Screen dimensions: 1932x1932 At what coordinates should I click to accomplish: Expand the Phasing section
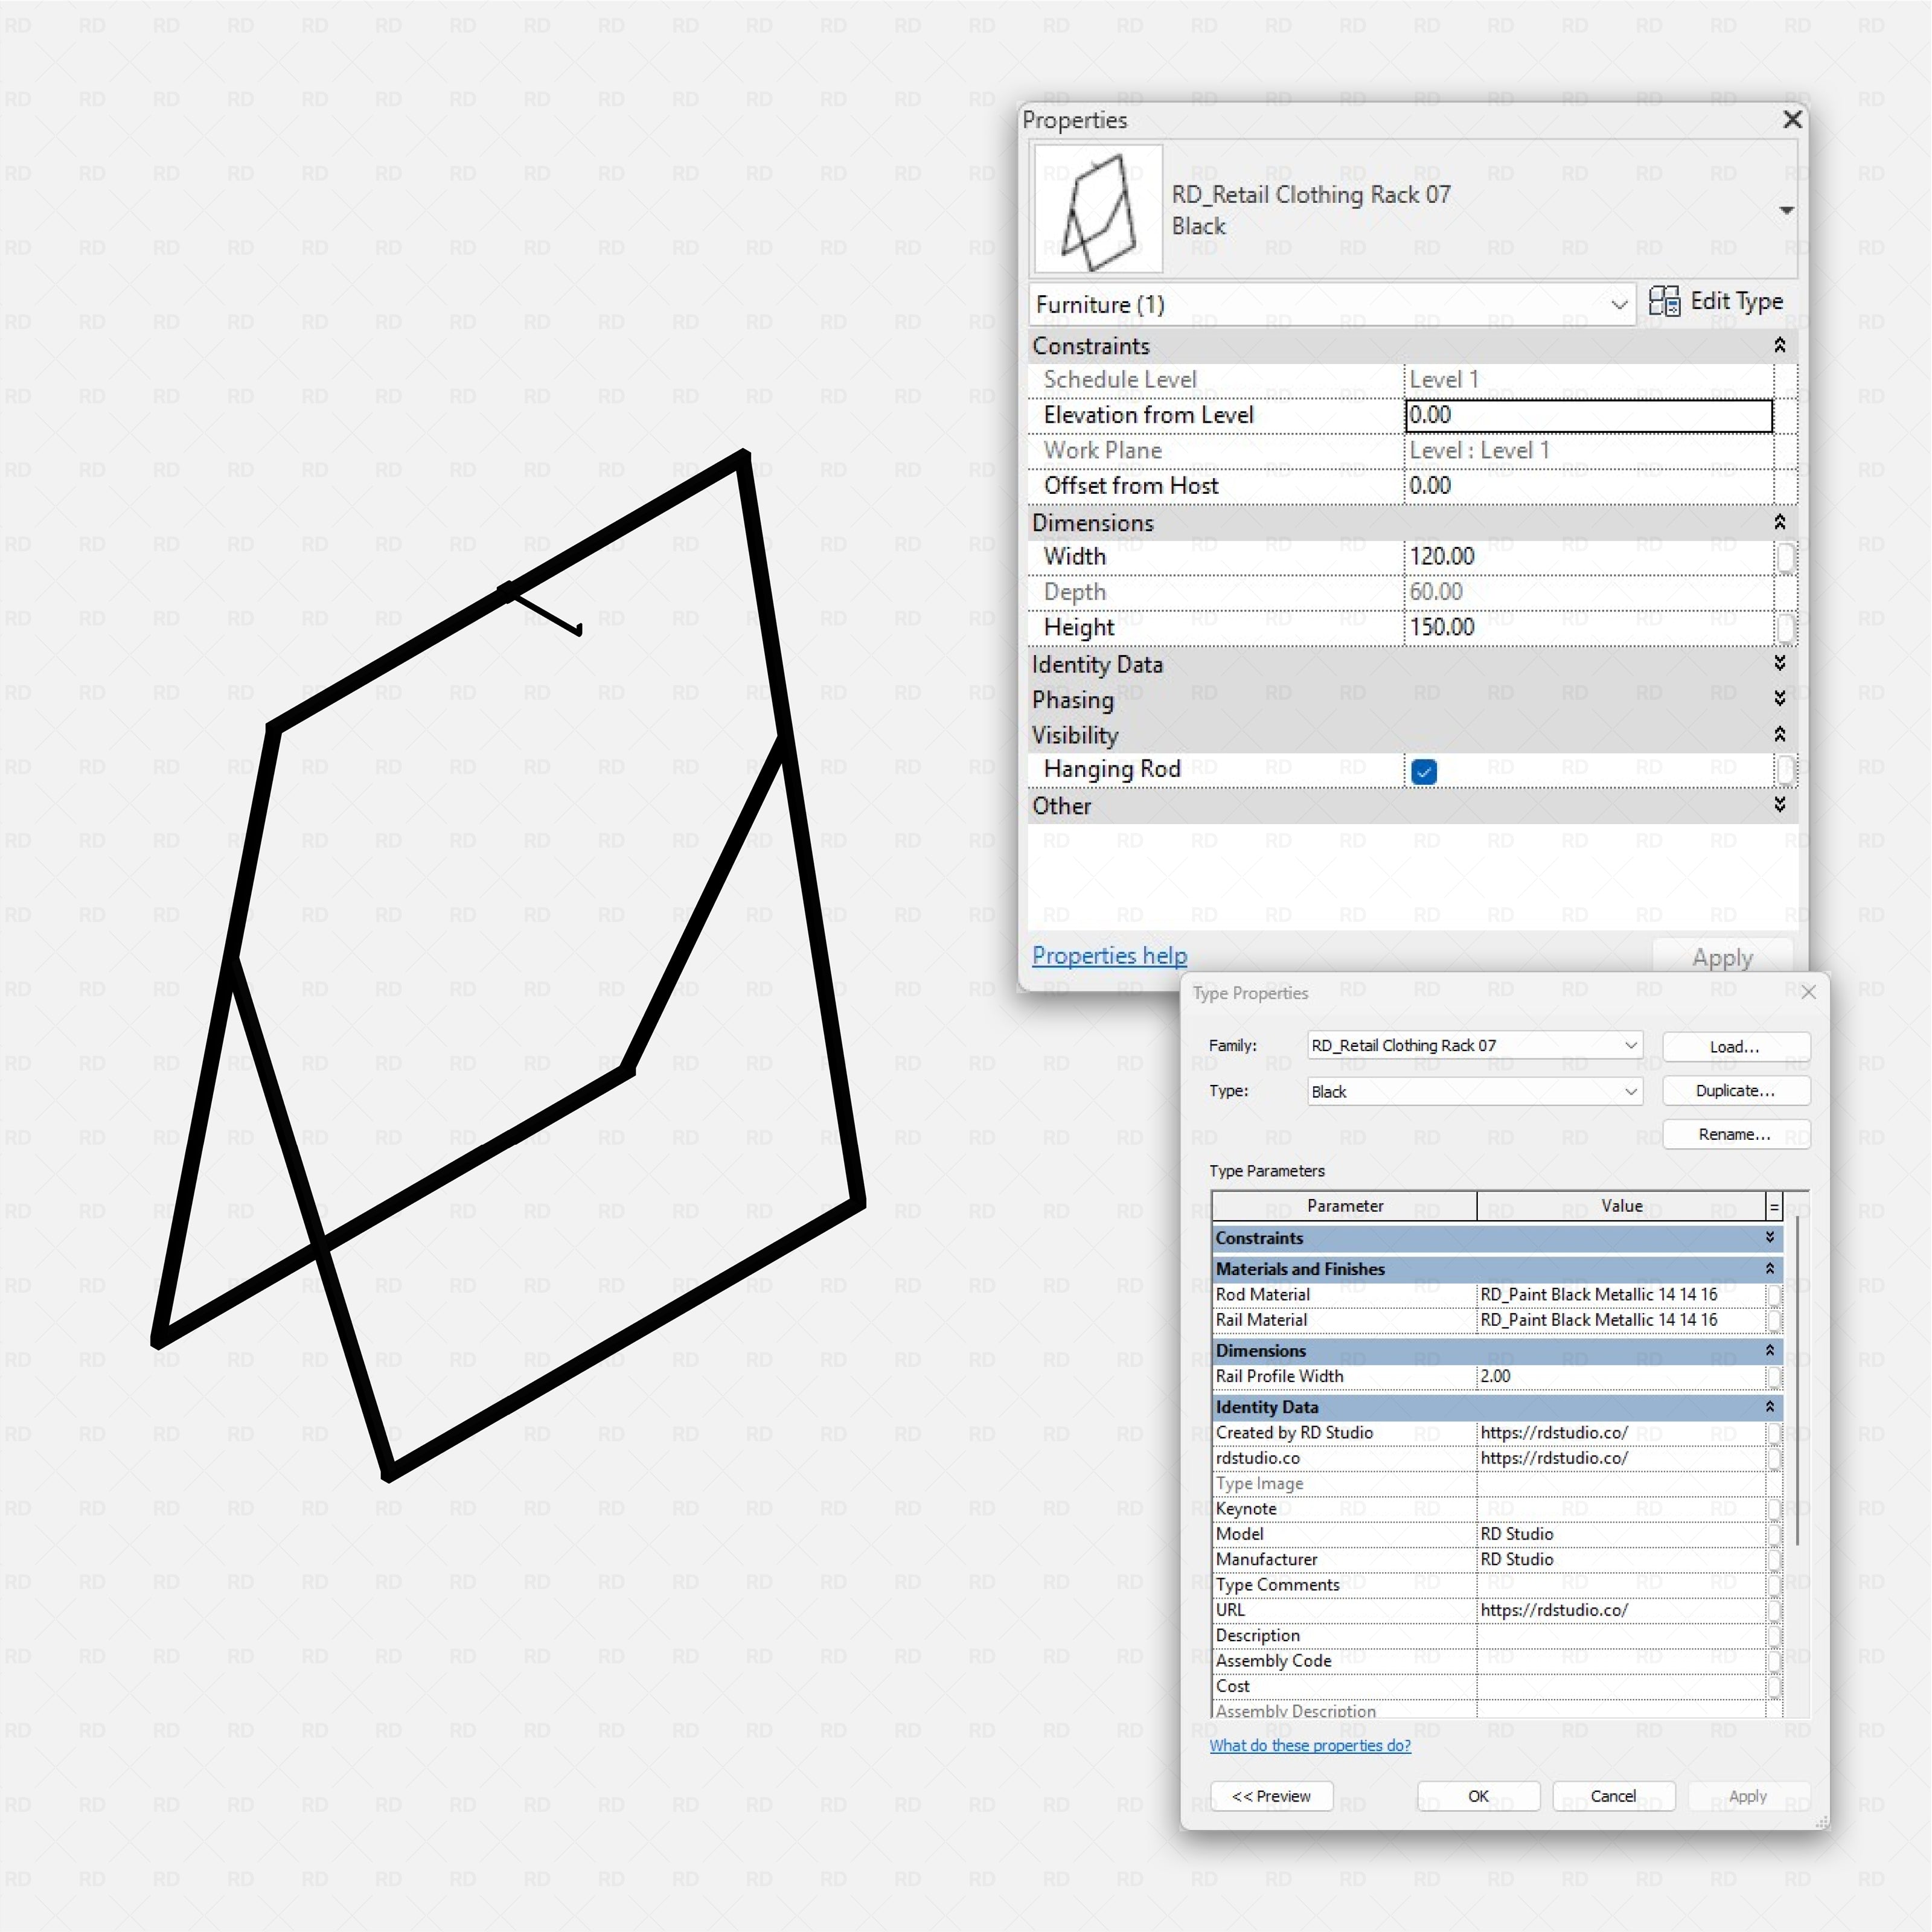point(1780,698)
